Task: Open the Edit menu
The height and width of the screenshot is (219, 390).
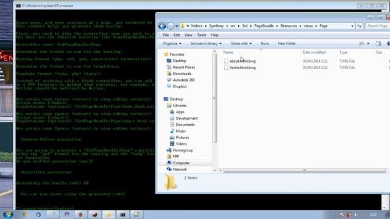Action: coord(177,35)
